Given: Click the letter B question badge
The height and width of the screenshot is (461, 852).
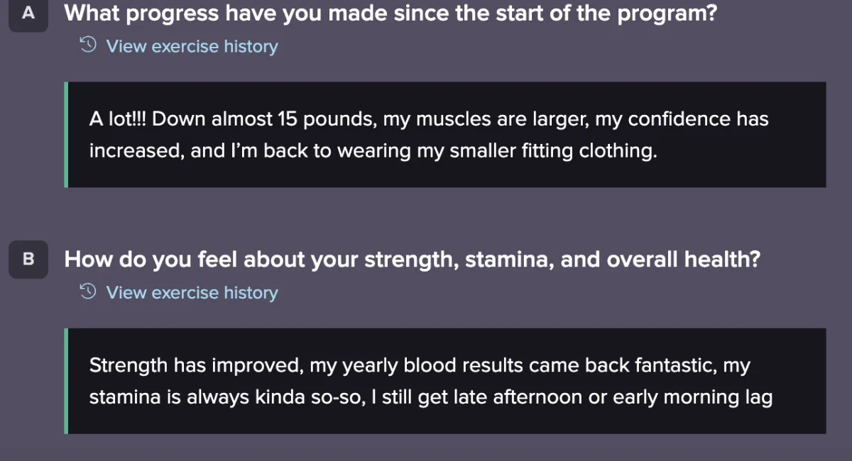Looking at the screenshot, I should [x=28, y=260].
